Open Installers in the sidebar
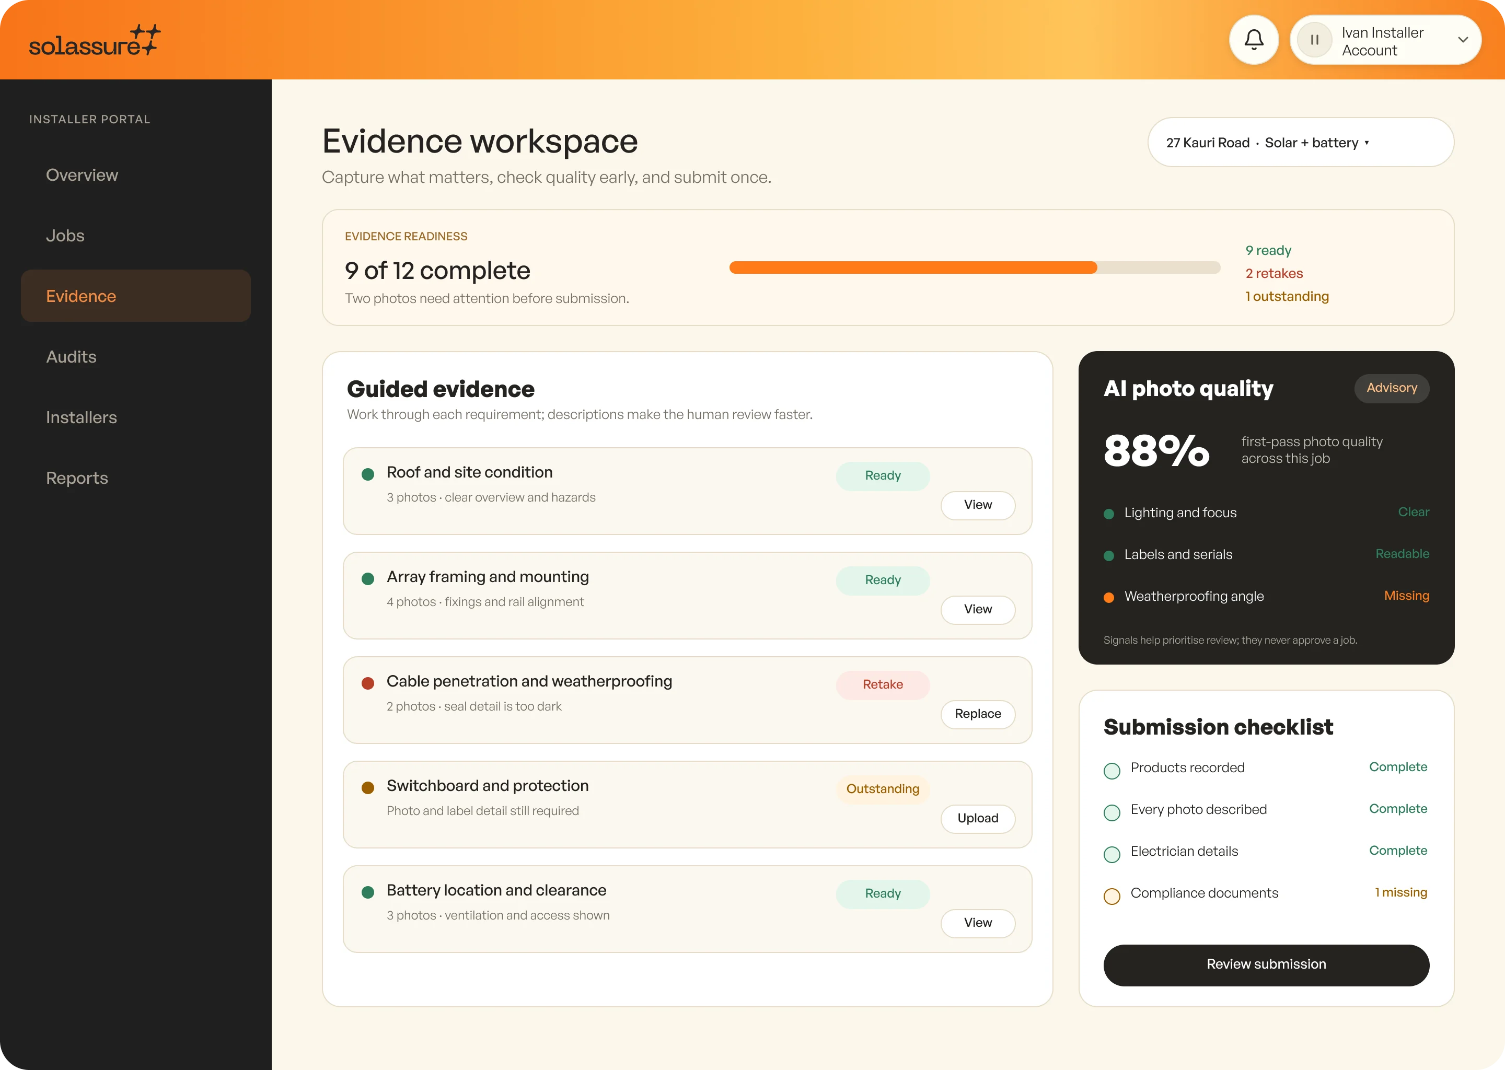The width and height of the screenshot is (1505, 1070). (x=136, y=417)
